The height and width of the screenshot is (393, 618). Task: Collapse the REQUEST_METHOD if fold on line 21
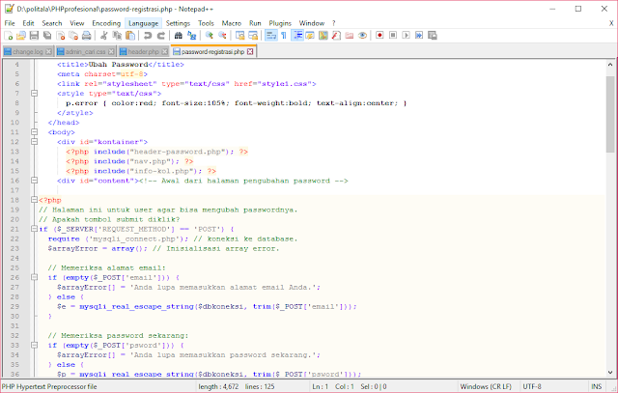point(35,229)
